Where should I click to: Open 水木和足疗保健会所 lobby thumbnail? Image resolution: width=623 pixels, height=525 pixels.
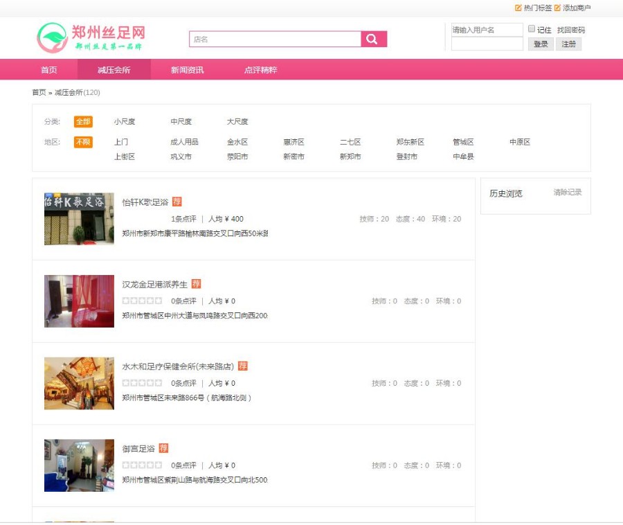pos(79,383)
